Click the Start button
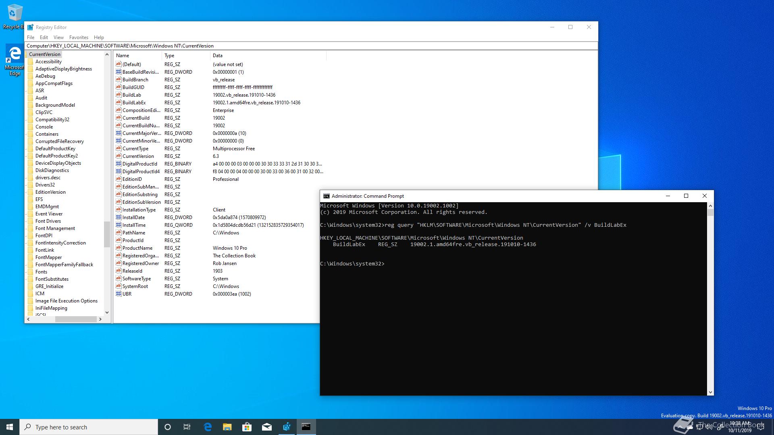774x435 pixels. click(x=10, y=427)
